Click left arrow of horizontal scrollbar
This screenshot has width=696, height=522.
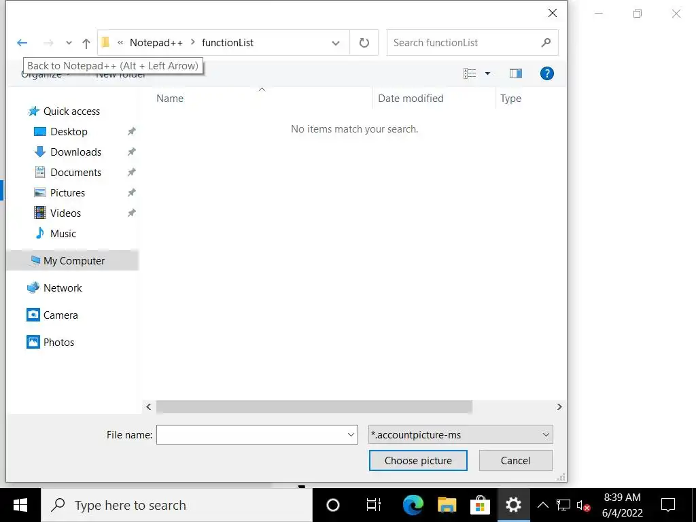pyautogui.click(x=149, y=407)
